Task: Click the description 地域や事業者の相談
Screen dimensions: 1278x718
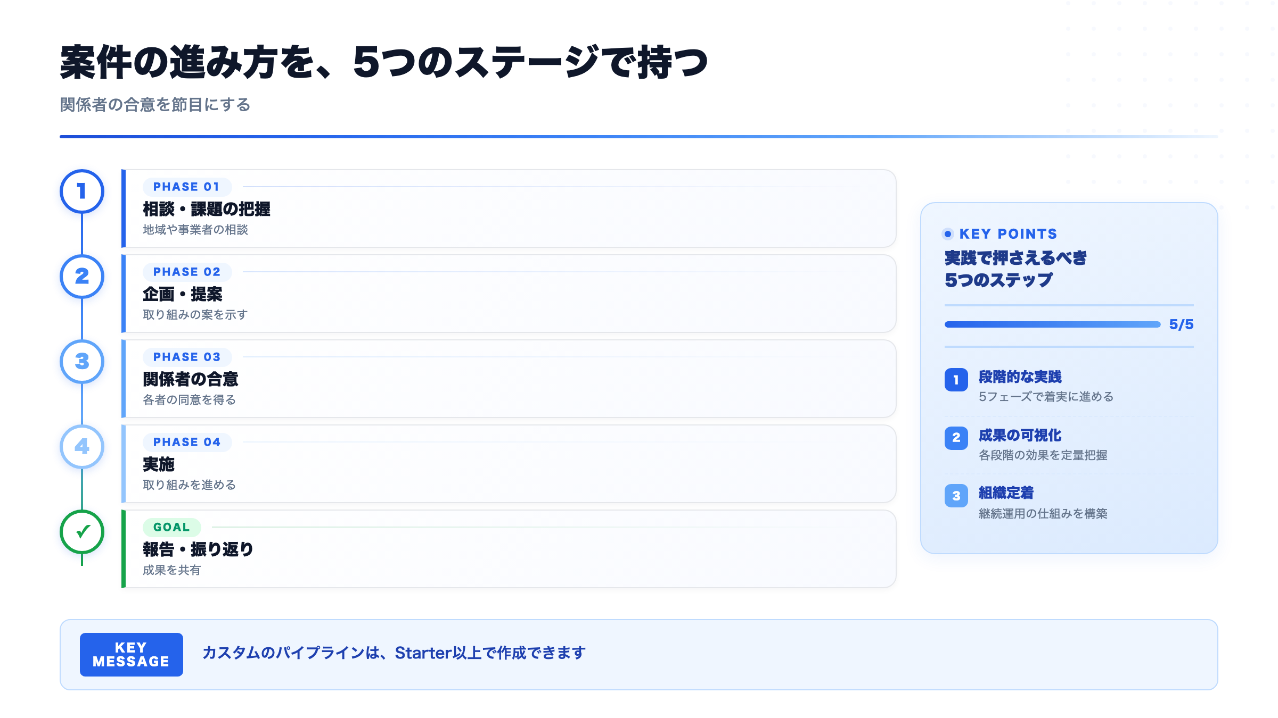Action: [x=195, y=230]
